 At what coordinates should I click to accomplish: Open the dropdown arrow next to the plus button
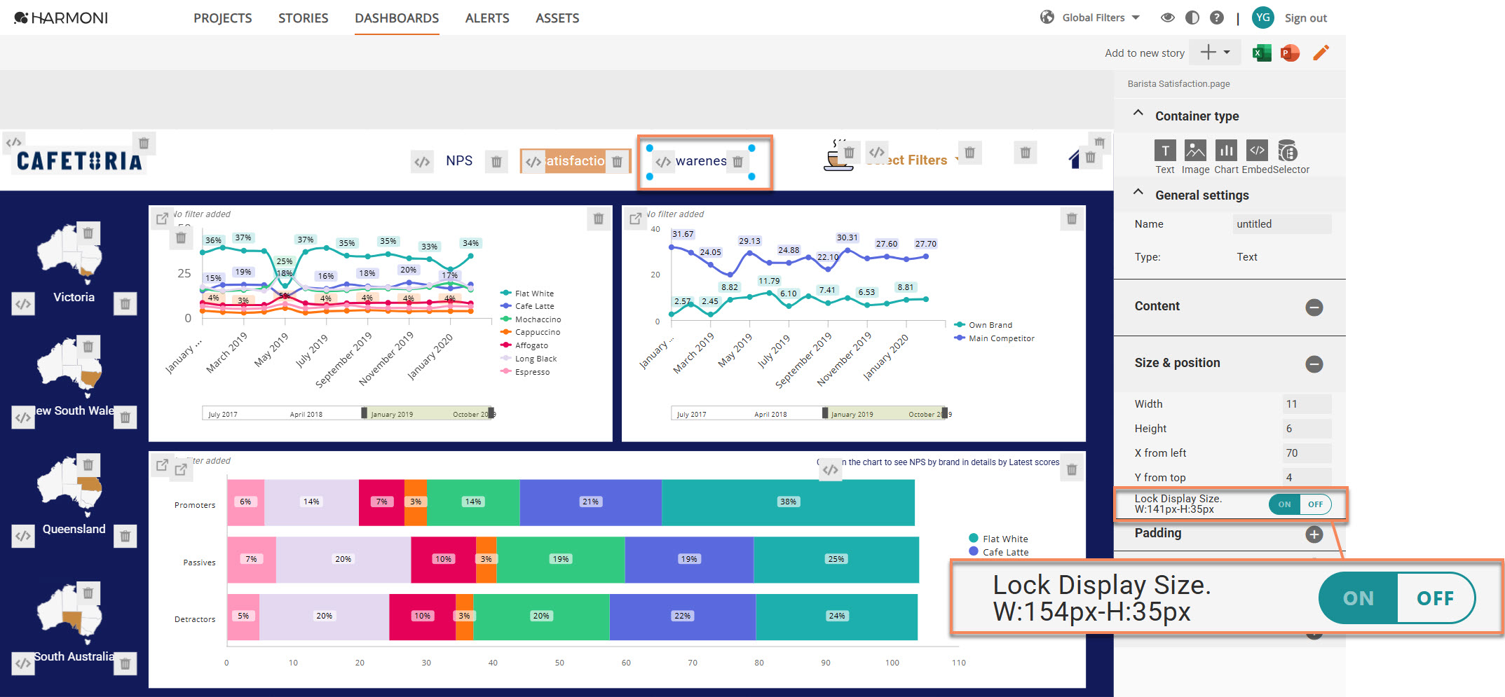(1227, 53)
